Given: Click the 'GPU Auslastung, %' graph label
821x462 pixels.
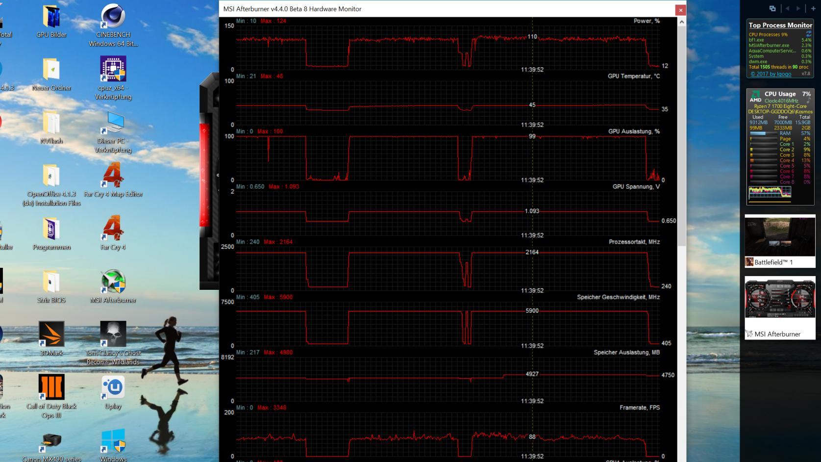Looking at the screenshot, I should [634, 131].
